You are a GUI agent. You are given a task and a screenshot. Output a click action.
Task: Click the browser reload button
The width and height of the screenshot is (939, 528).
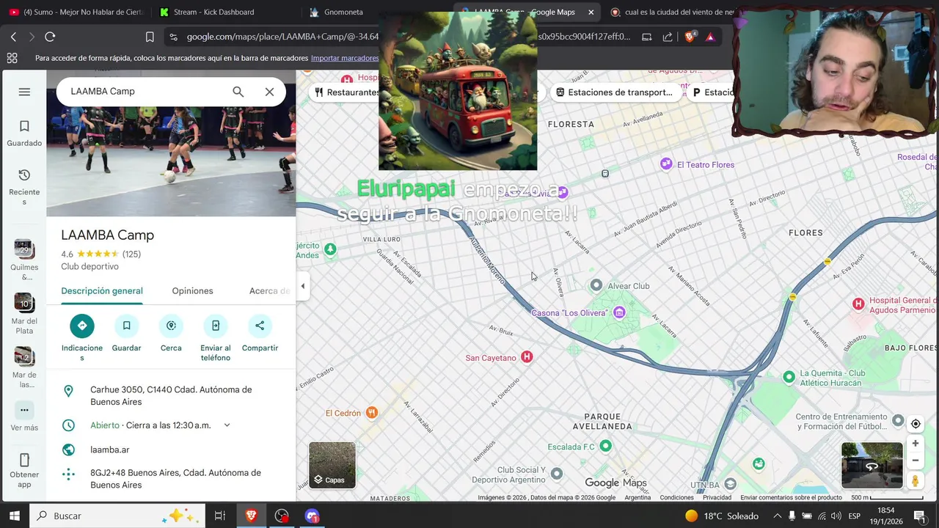[50, 37]
